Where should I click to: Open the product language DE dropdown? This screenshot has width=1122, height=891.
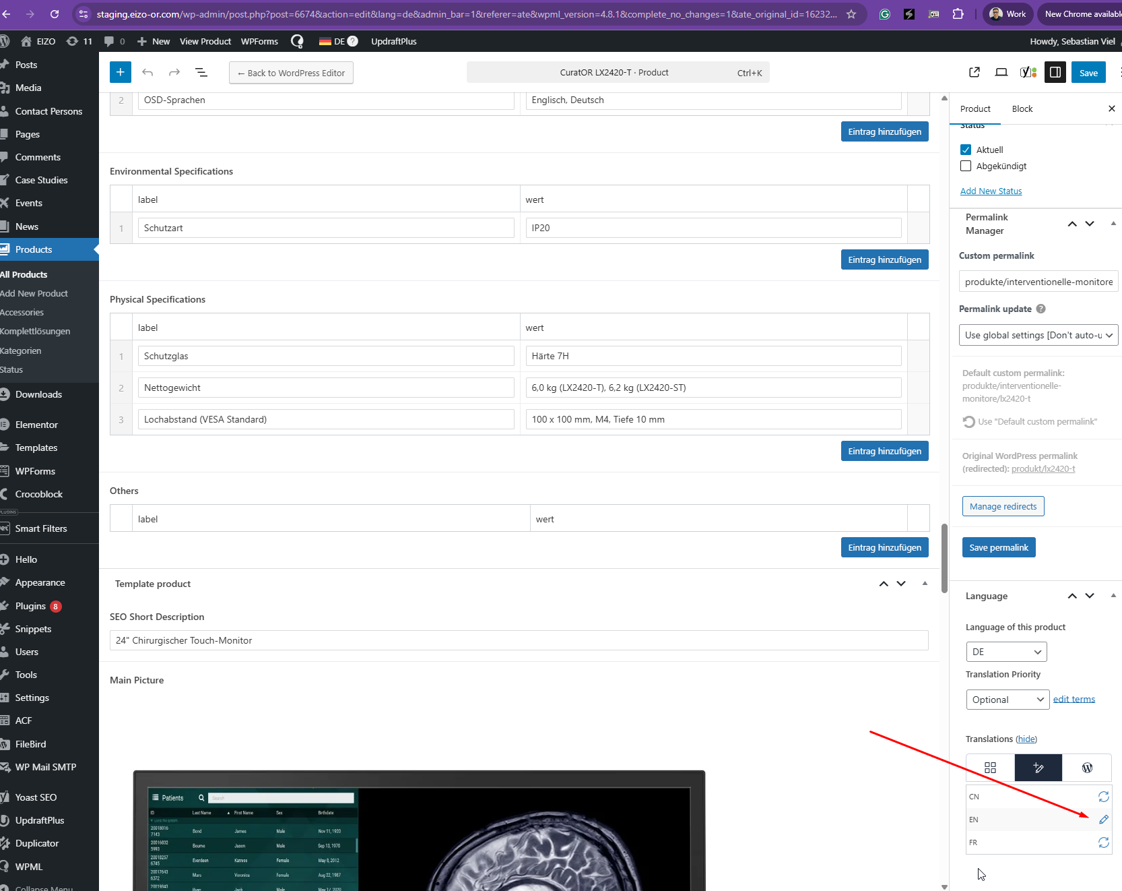click(x=1006, y=652)
